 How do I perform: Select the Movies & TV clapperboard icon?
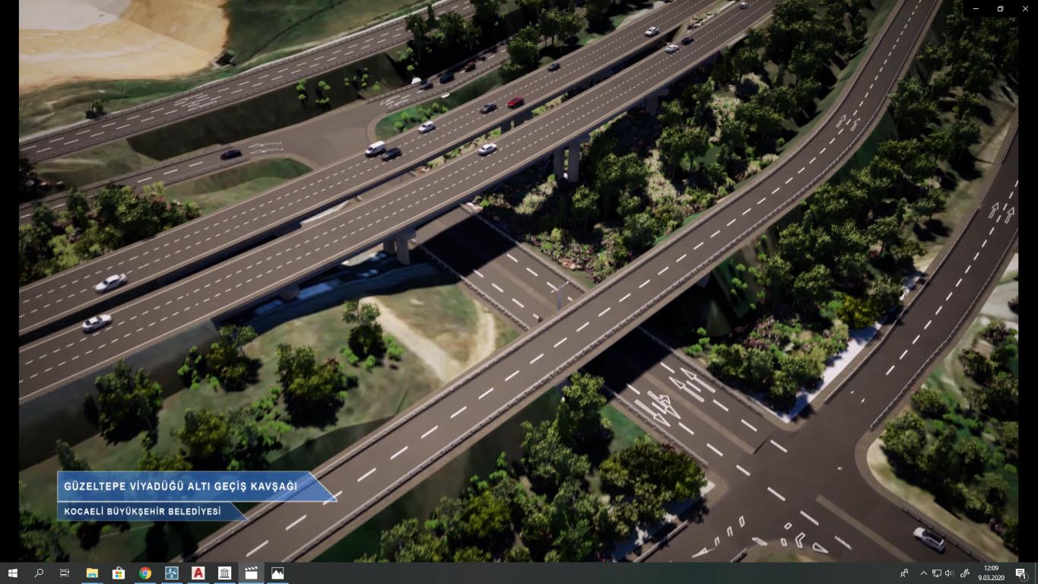tap(251, 573)
